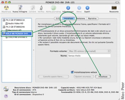Open the Resoconto log icon
The image size is (125, 100).
coord(114,8)
